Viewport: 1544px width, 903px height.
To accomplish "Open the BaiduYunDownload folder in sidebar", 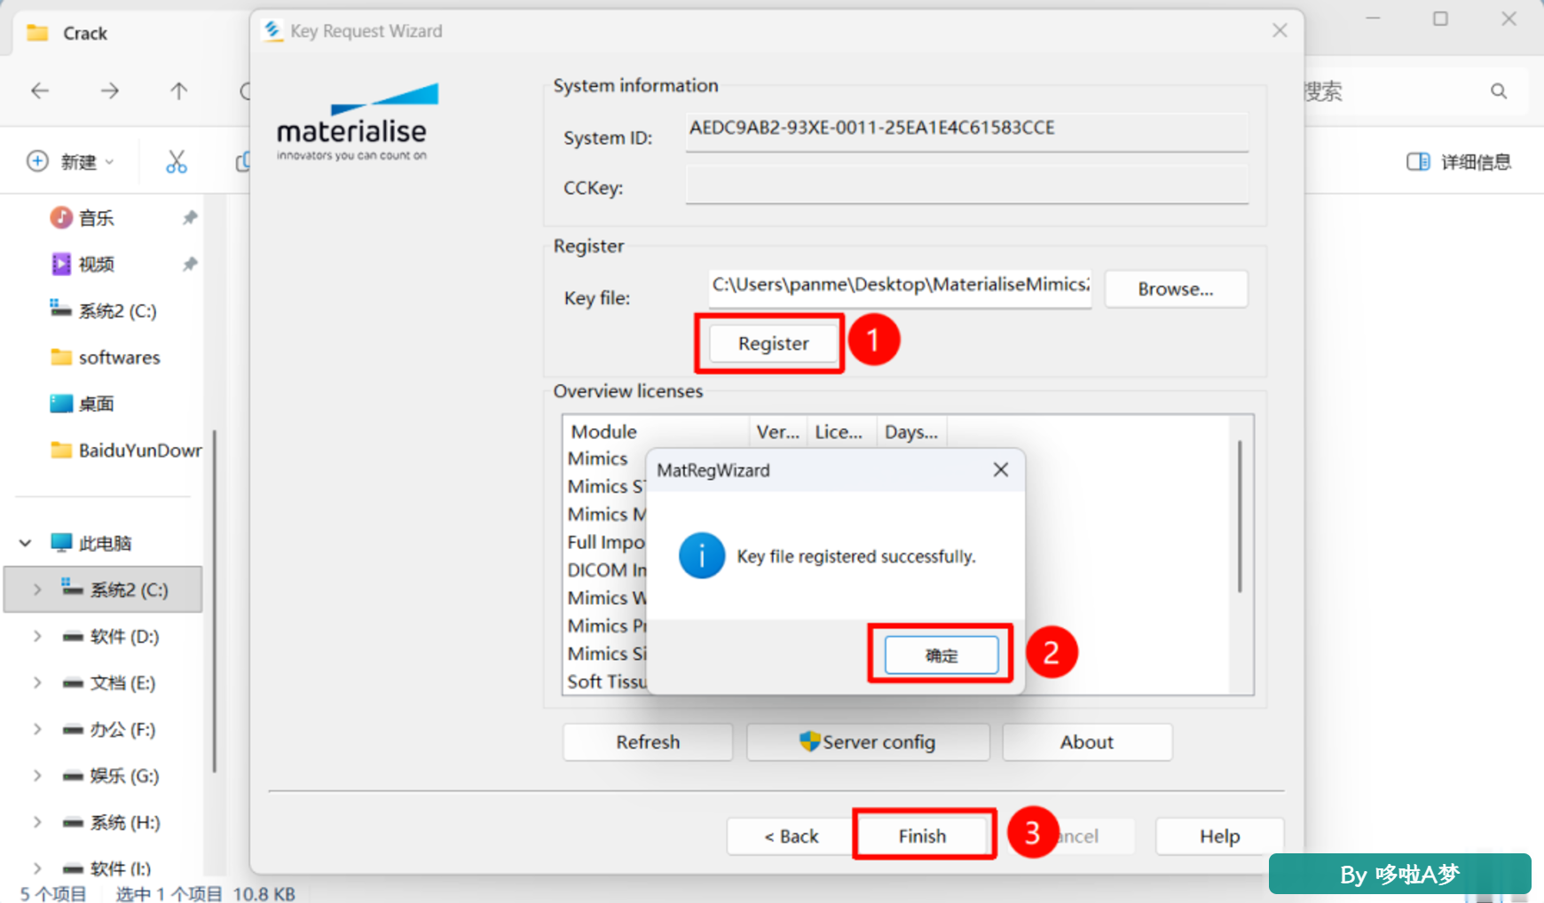I will click(126, 450).
